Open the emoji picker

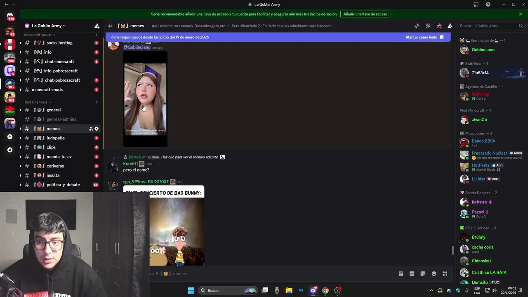(x=434, y=273)
